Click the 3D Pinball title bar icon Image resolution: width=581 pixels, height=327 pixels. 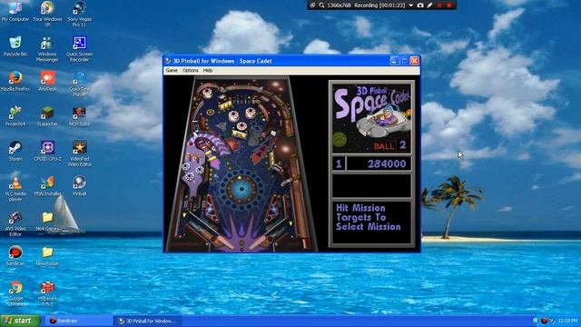point(168,61)
